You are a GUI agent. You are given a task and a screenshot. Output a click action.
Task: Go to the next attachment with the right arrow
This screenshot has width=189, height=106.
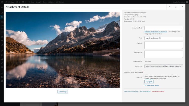[176, 7]
